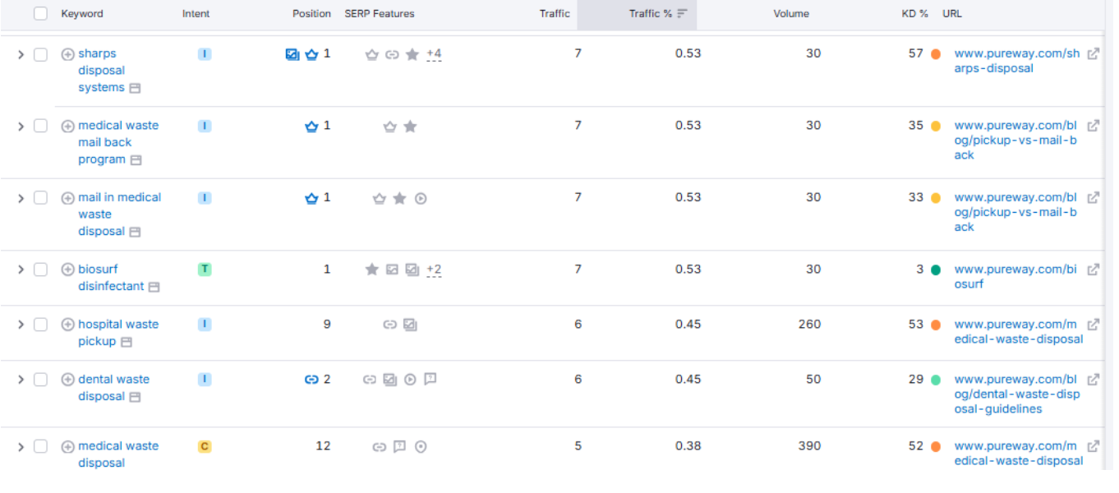
Task: Click light green KD dot for dental waste disposal
Action: pyautogui.click(x=936, y=380)
